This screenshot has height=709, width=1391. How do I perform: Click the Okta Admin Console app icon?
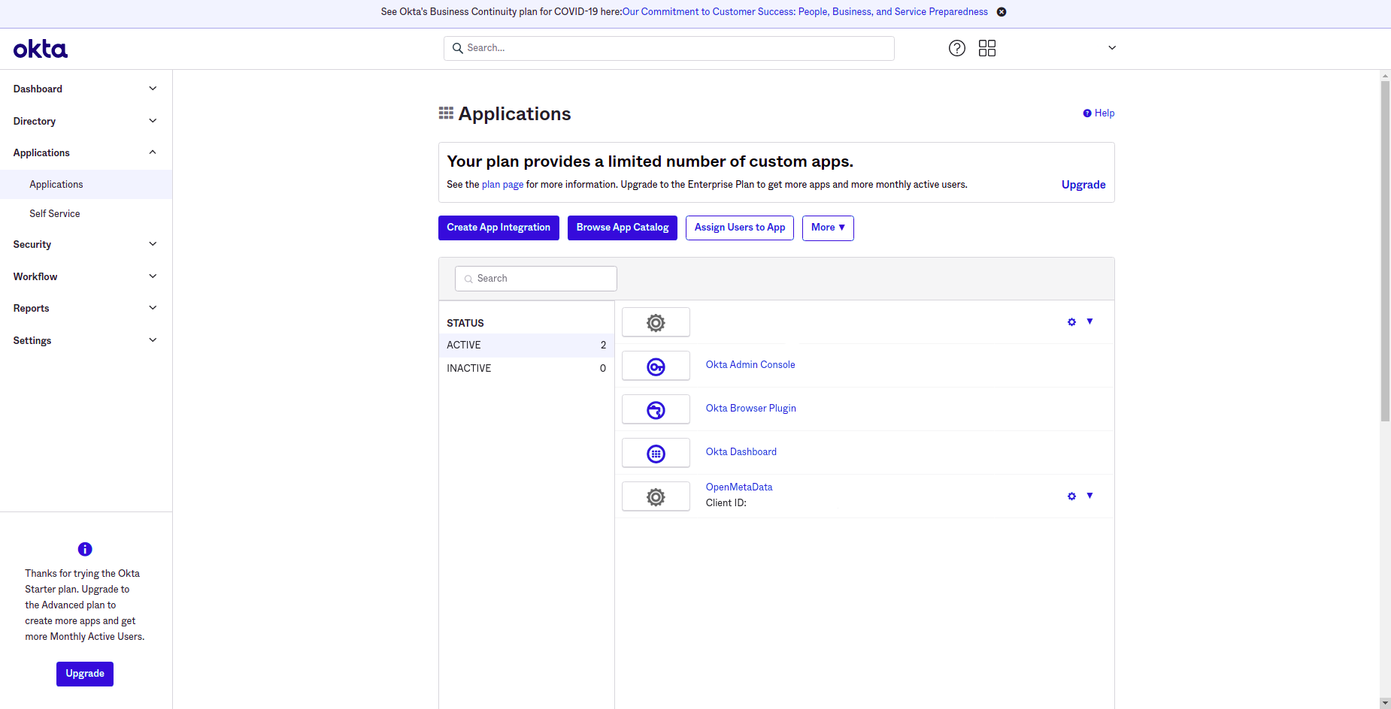pyautogui.click(x=656, y=367)
